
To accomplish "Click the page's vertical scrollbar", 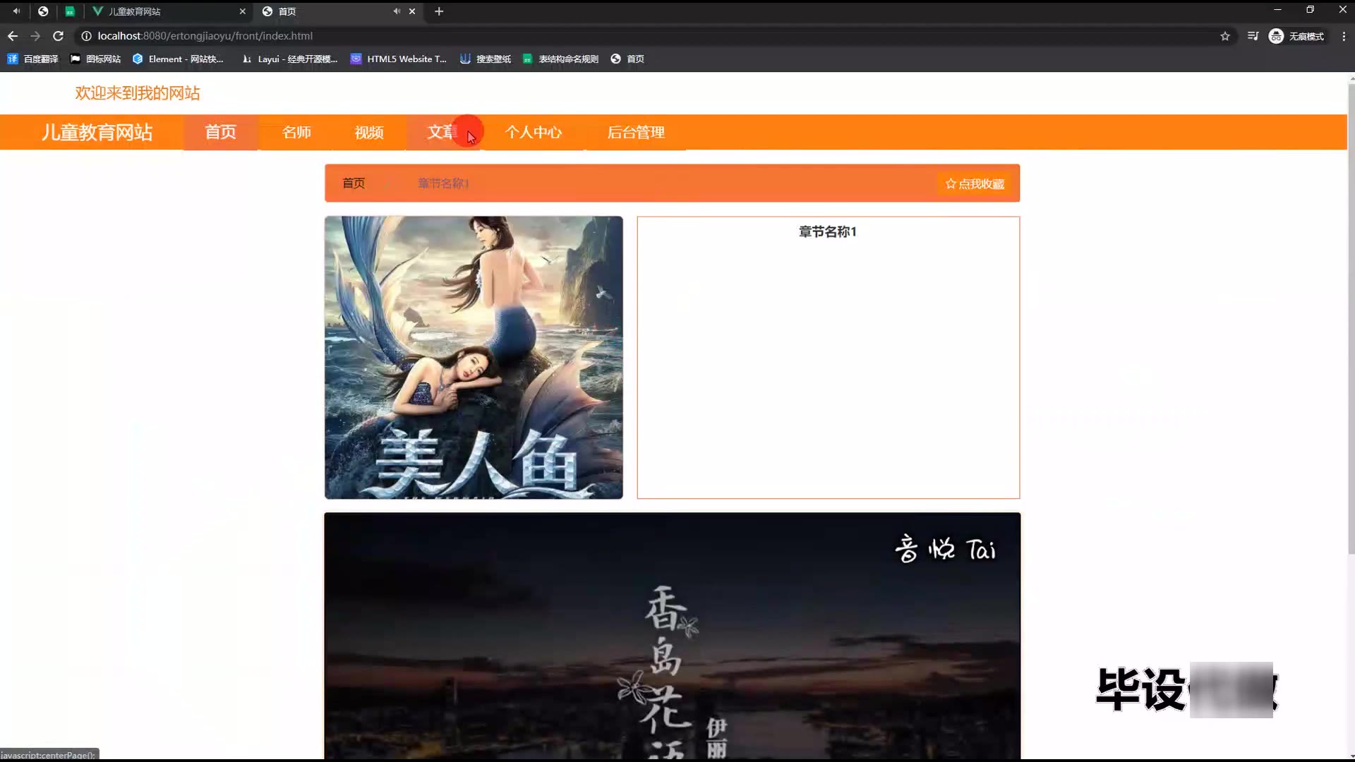I will coord(1351,317).
